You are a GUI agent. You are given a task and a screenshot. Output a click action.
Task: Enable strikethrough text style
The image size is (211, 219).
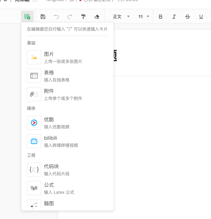click(x=187, y=17)
